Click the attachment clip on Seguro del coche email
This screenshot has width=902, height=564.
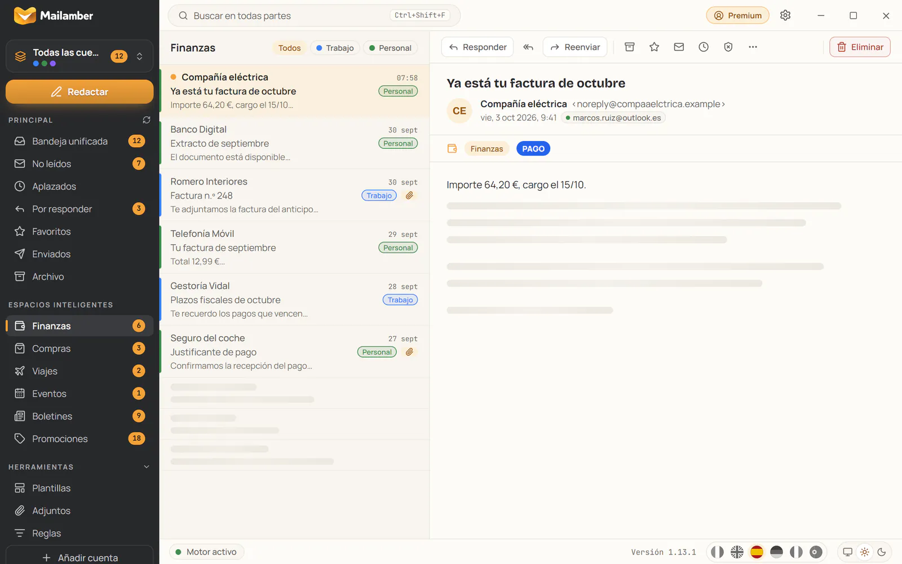410,352
